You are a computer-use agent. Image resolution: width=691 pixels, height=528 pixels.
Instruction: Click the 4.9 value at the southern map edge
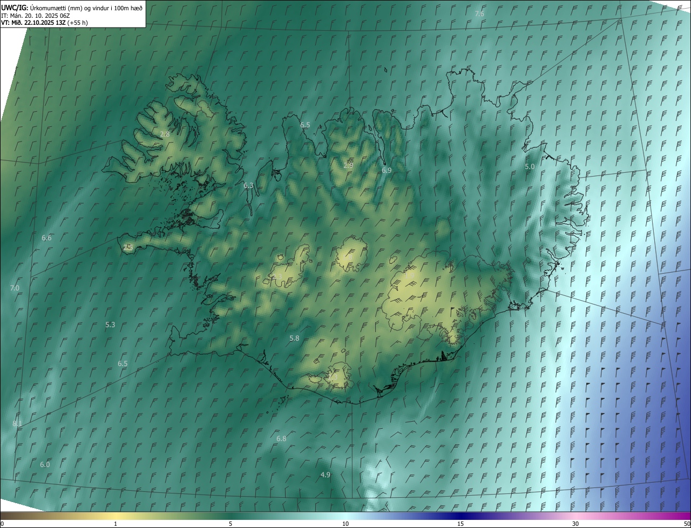point(325,475)
